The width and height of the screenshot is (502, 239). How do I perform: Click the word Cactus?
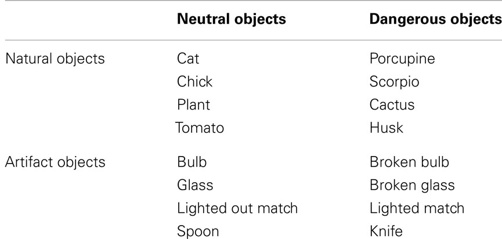392,105
